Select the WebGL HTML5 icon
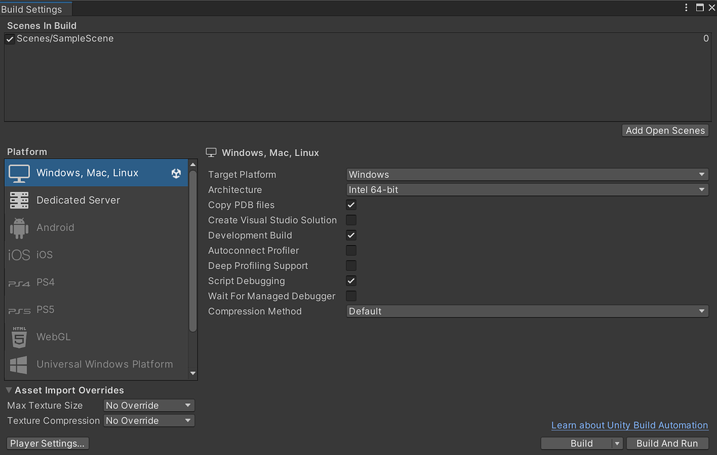 [x=19, y=337]
